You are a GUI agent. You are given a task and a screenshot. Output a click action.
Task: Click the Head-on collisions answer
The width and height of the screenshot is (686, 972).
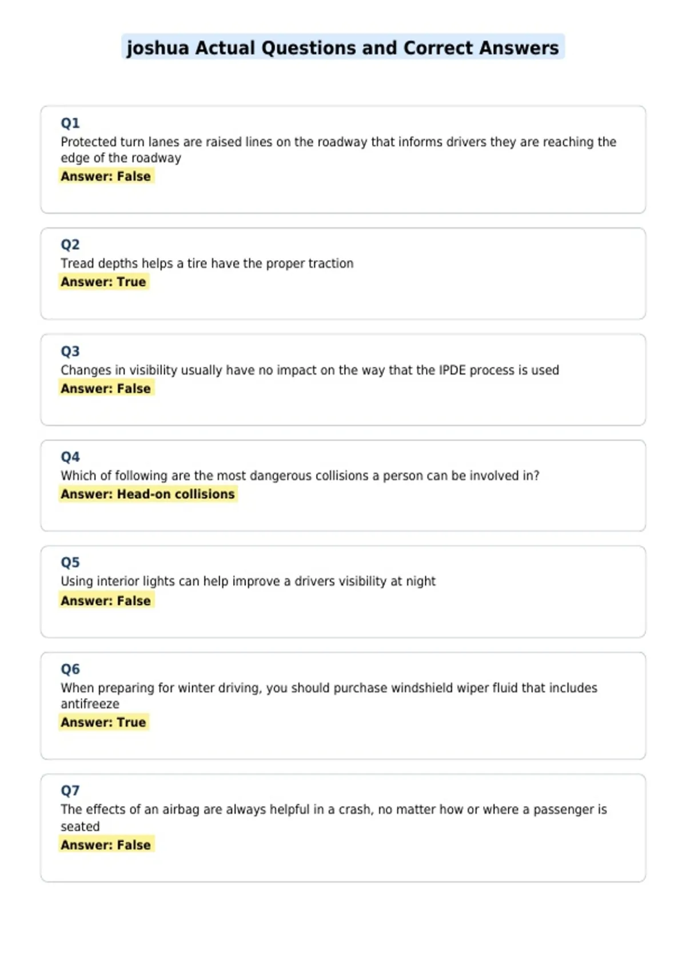(148, 494)
